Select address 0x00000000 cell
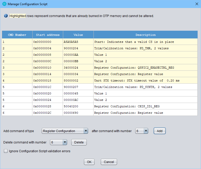The image size is (201, 169). click(48, 42)
